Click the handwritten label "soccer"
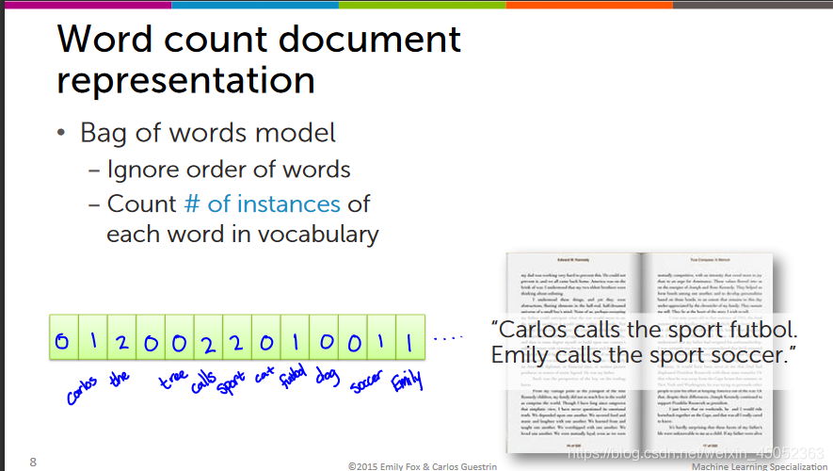833x471 pixels. pyautogui.click(x=366, y=382)
